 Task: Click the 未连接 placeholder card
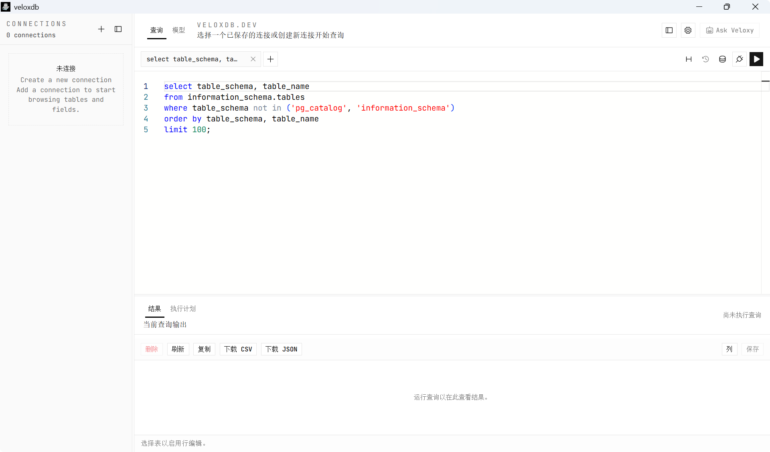click(66, 89)
